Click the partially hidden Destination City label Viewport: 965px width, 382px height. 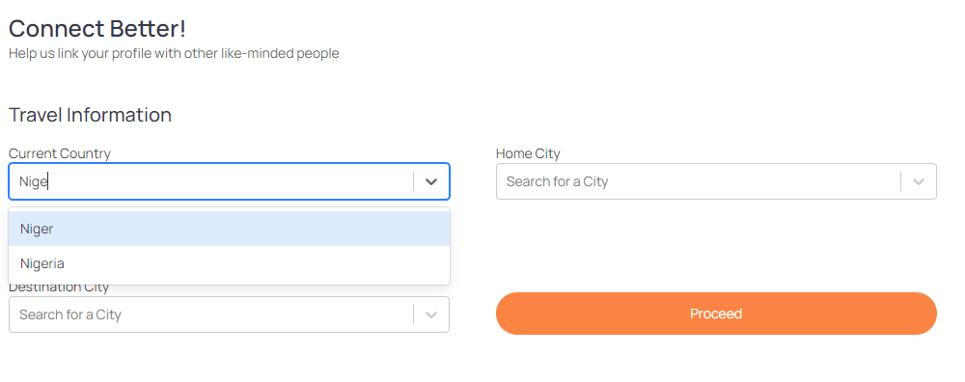(x=59, y=288)
